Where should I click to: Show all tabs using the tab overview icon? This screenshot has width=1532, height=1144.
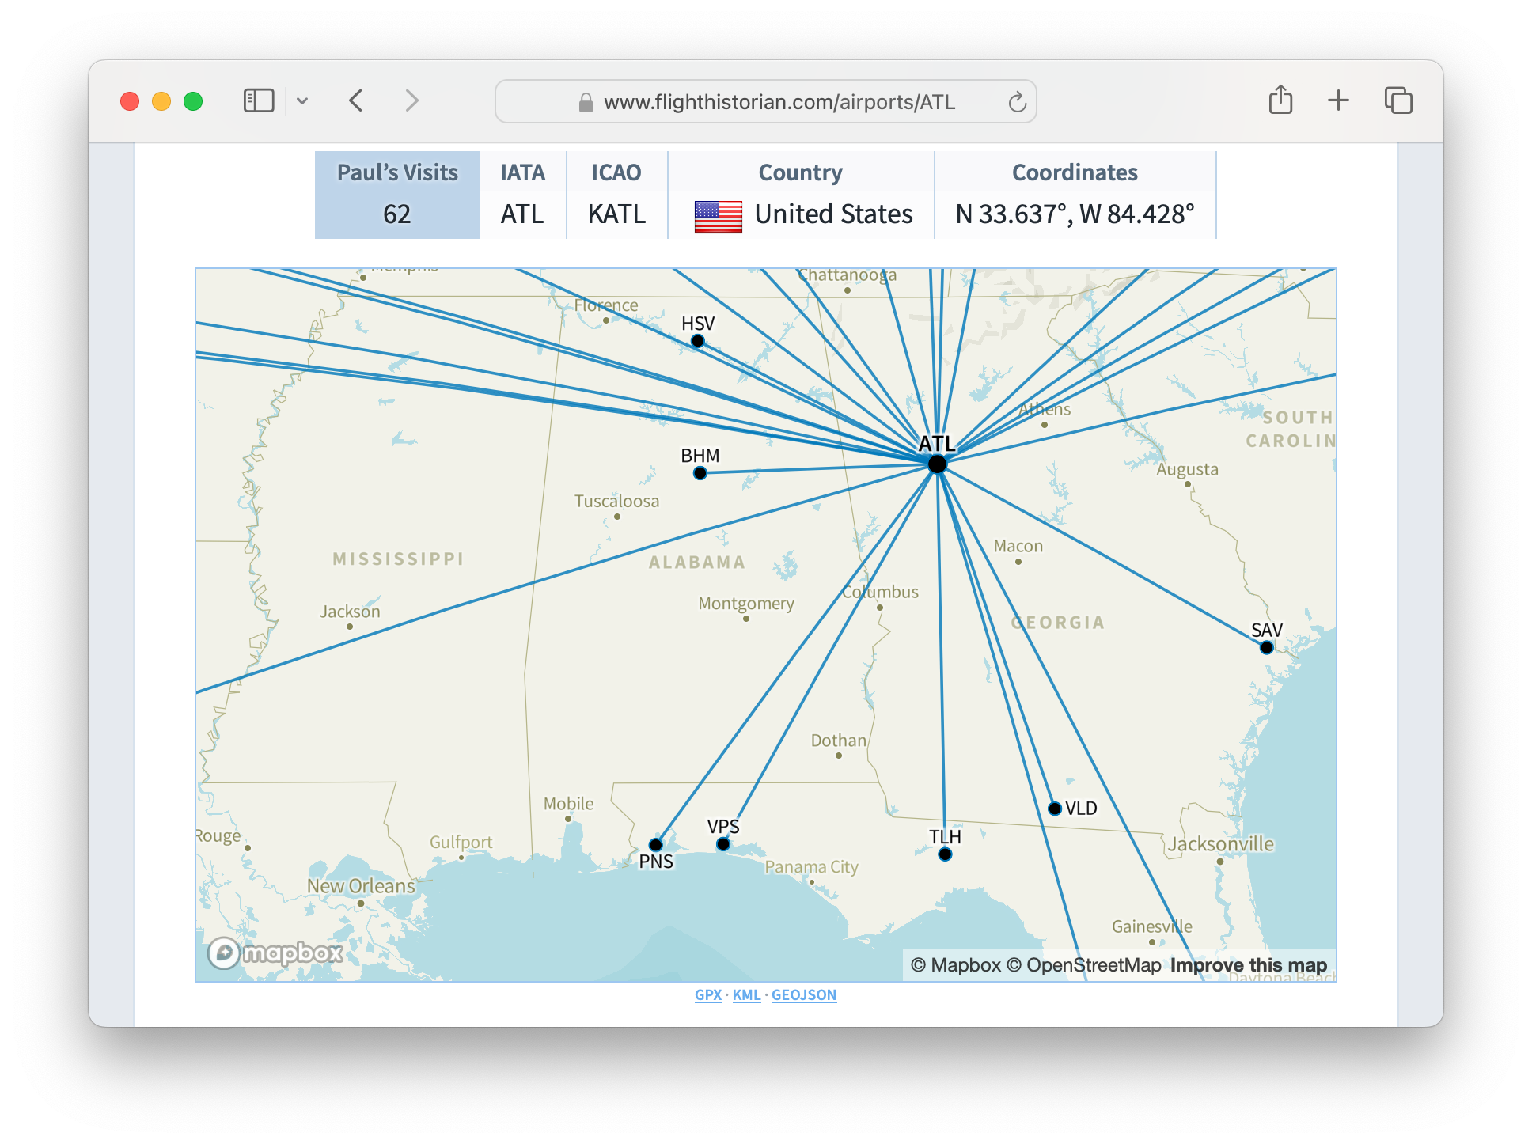click(x=1397, y=100)
